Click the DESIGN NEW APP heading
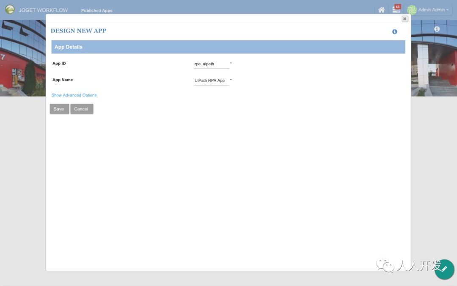 tap(78, 31)
